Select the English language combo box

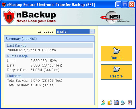pyautogui.click(x=75, y=31)
